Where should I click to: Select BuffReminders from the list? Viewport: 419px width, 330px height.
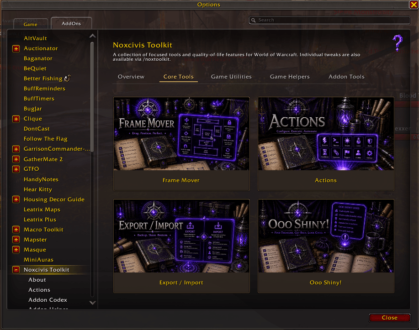click(44, 89)
